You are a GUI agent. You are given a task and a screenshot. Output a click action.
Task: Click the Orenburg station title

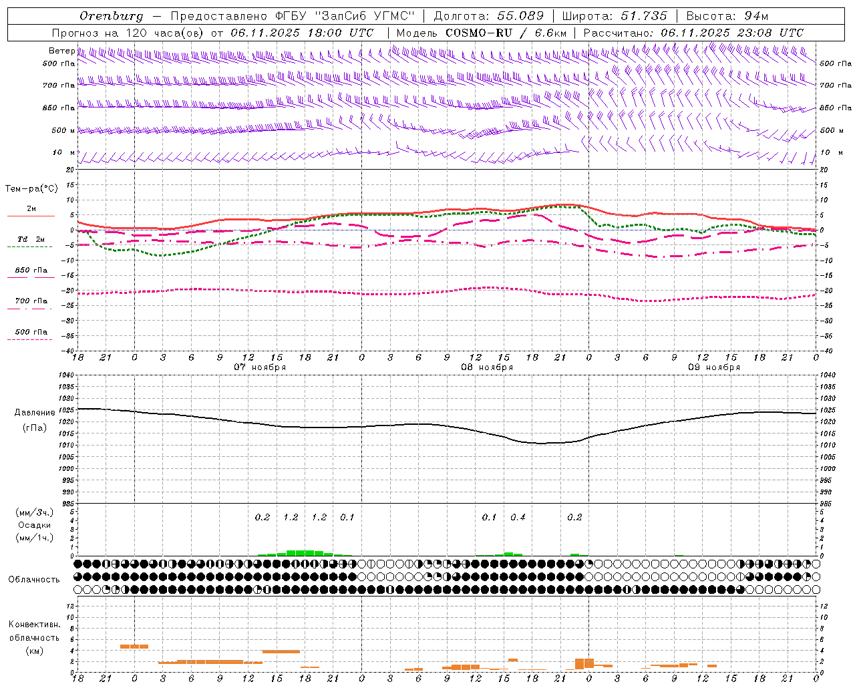click(111, 16)
